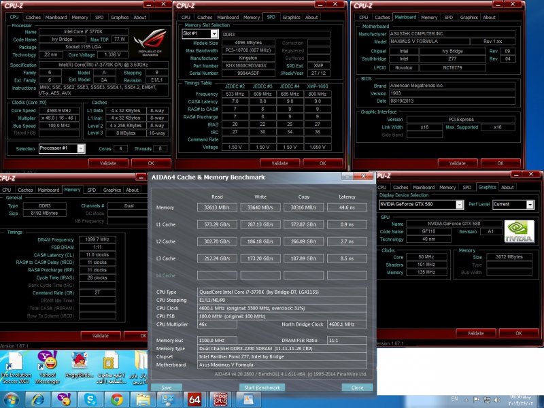Click the EN language indicator
The width and height of the screenshot is (544, 408).
(x=454, y=399)
